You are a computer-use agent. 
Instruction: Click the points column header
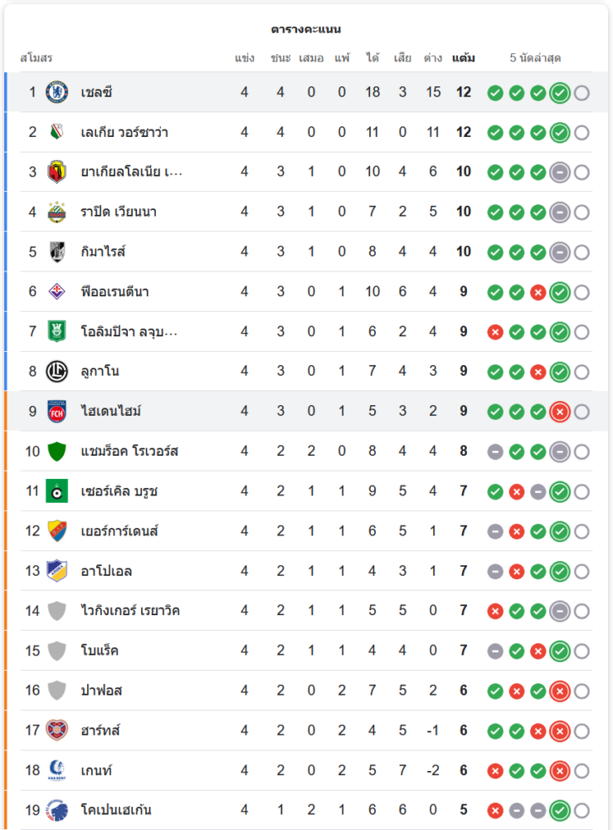tap(464, 58)
